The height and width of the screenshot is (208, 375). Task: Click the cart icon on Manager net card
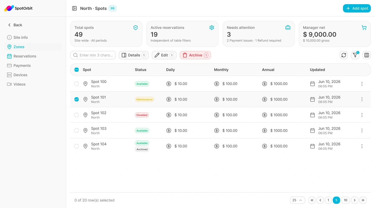point(364,28)
